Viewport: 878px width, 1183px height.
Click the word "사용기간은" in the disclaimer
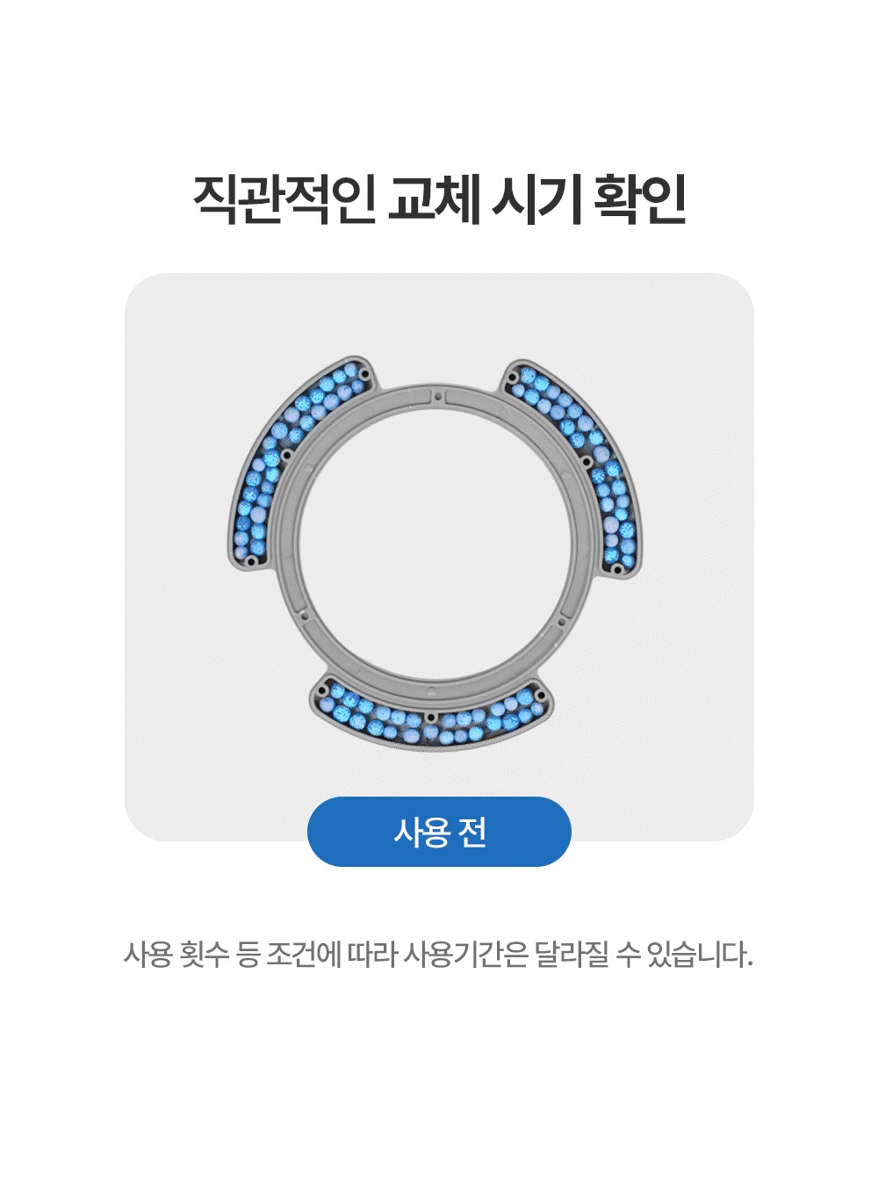coord(465,954)
